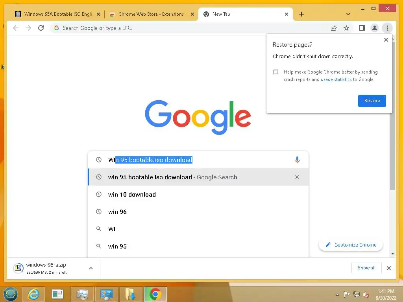
Task: Open the taskbar clock and date
Action: [x=386, y=295]
